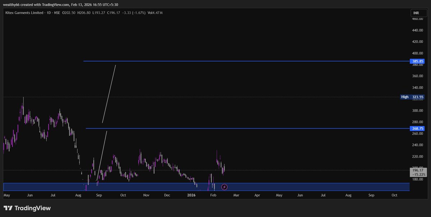Click the 2026 label on the time axis
The image size is (431, 217).
pyautogui.click(x=191, y=195)
